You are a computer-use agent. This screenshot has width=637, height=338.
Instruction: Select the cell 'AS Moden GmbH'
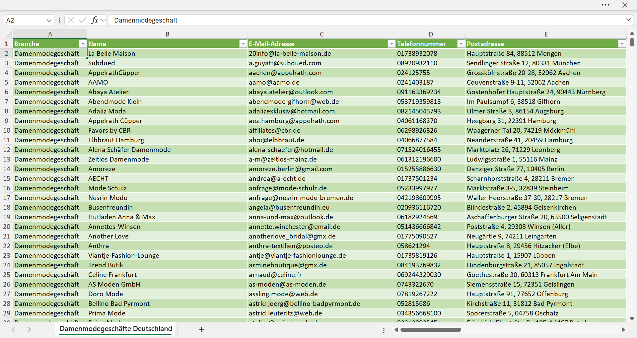pyautogui.click(x=167, y=284)
